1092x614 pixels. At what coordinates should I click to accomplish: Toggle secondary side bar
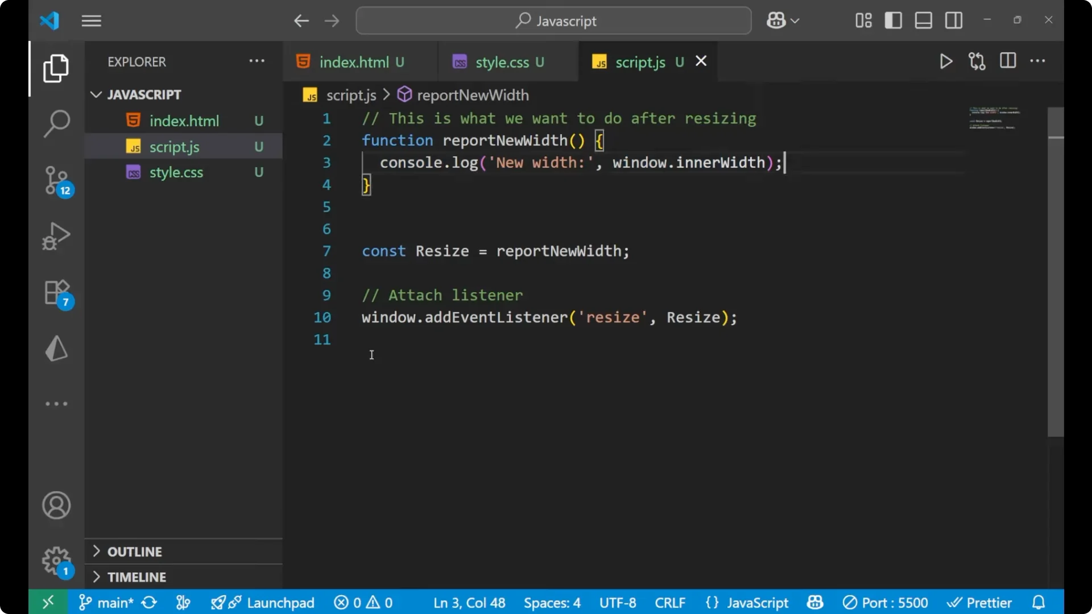point(953,20)
